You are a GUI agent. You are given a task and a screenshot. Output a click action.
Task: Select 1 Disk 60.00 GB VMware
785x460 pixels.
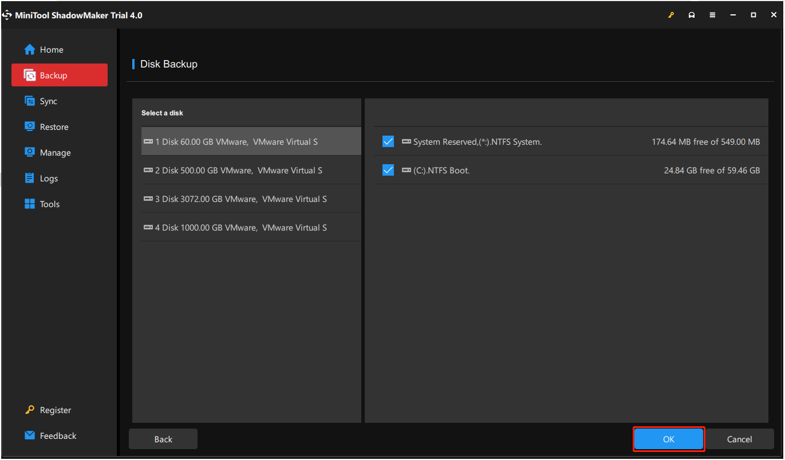[x=251, y=141]
